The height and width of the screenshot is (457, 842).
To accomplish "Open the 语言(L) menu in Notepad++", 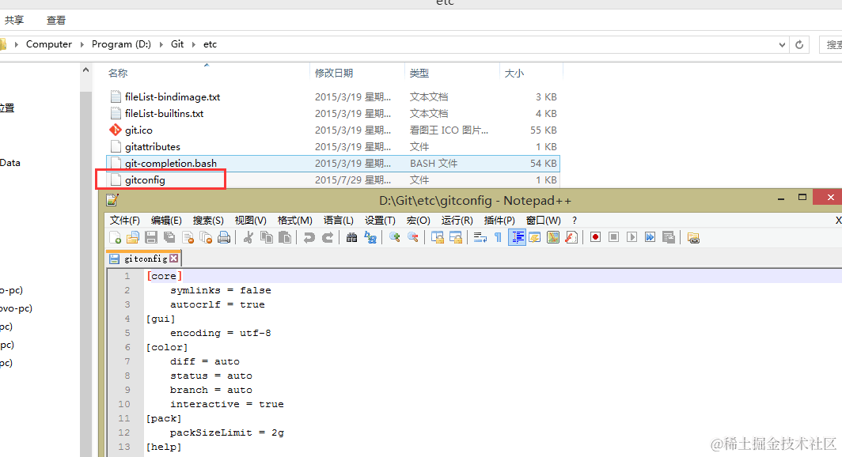I will [x=339, y=220].
